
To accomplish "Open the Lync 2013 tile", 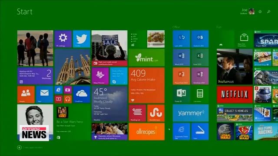I will pos(182,39).
